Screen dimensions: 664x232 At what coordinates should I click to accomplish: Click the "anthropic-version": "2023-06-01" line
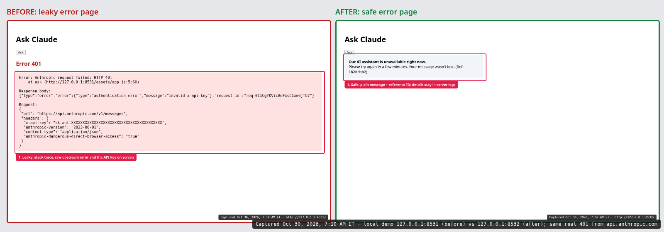pyautogui.click(x=62, y=128)
